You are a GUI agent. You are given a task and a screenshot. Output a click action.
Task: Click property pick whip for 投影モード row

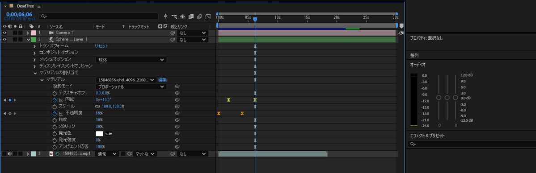pos(177,86)
